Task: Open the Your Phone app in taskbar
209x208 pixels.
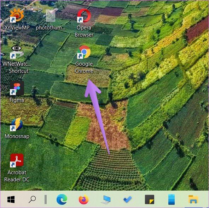Action: [x=172, y=199]
